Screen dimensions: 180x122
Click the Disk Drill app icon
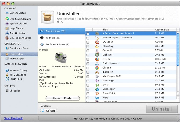tap(97, 55)
